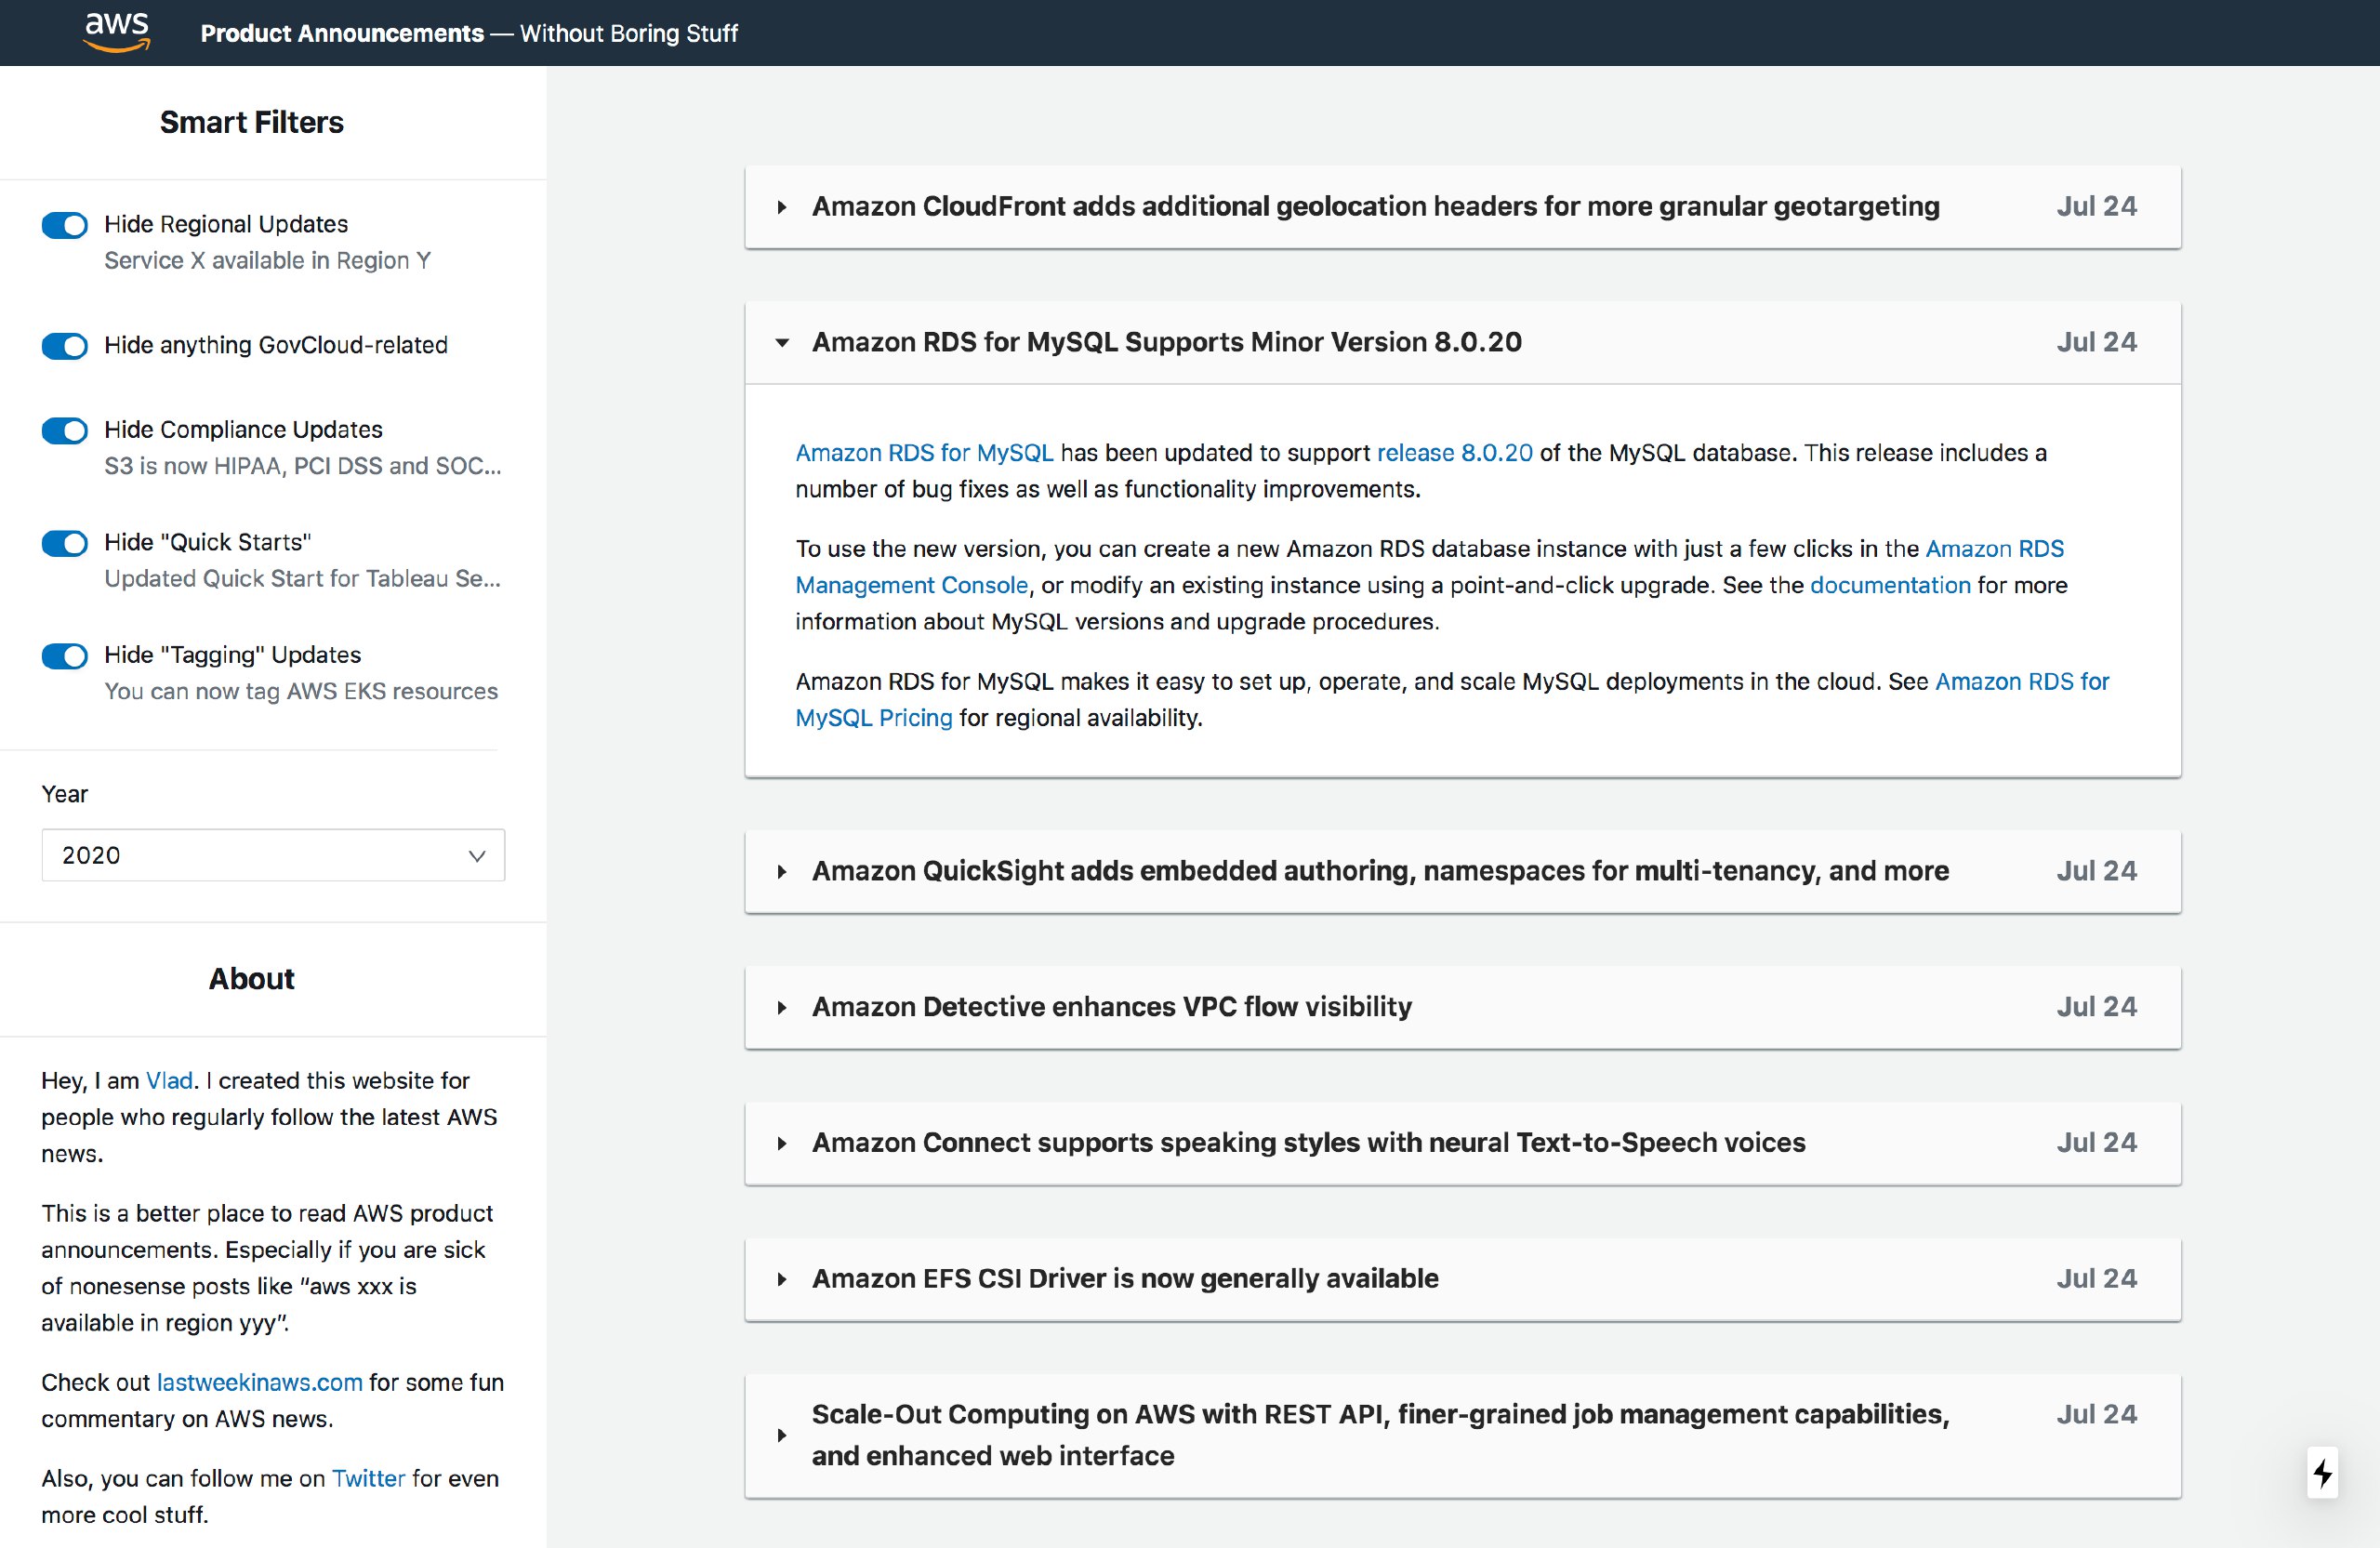
Task: Expand Amazon Connect neural Text-to-Speech announcement
Action: pyautogui.click(x=1462, y=1143)
